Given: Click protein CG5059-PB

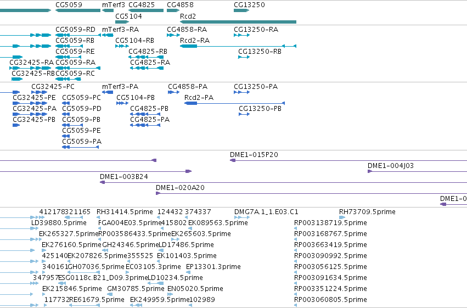Looking at the screenshot, I should 72,125.
